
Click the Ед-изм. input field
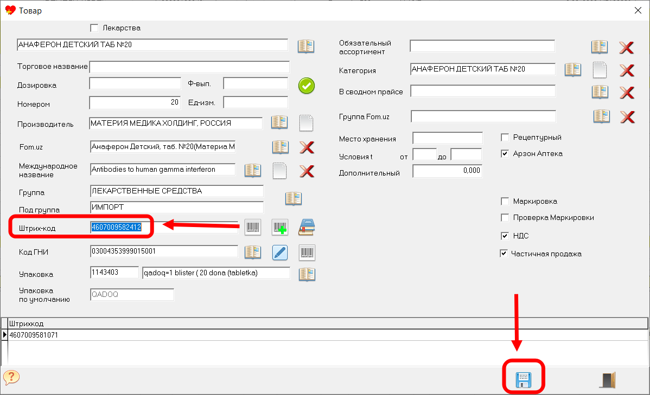pyautogui.click(x=256, y=102)
